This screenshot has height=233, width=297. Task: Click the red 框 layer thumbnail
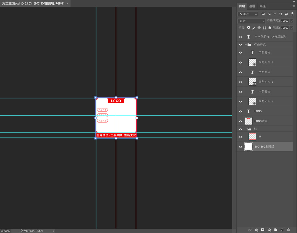252,137
